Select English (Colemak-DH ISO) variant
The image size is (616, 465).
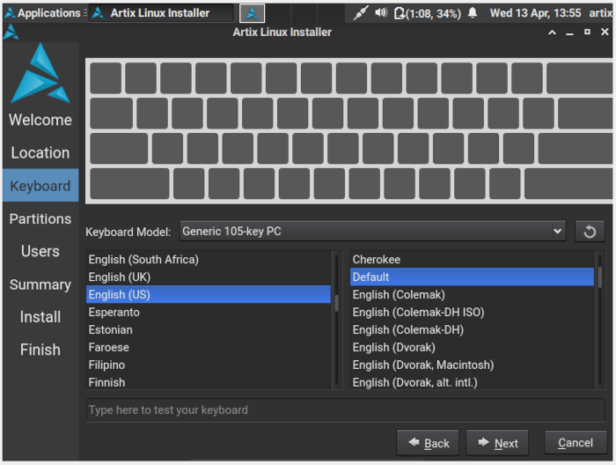[x=472, y=313]
